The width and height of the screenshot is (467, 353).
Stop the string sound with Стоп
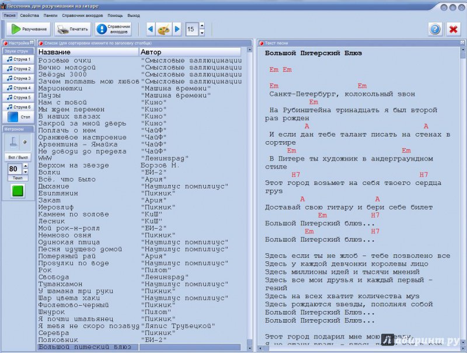[19, 117]
